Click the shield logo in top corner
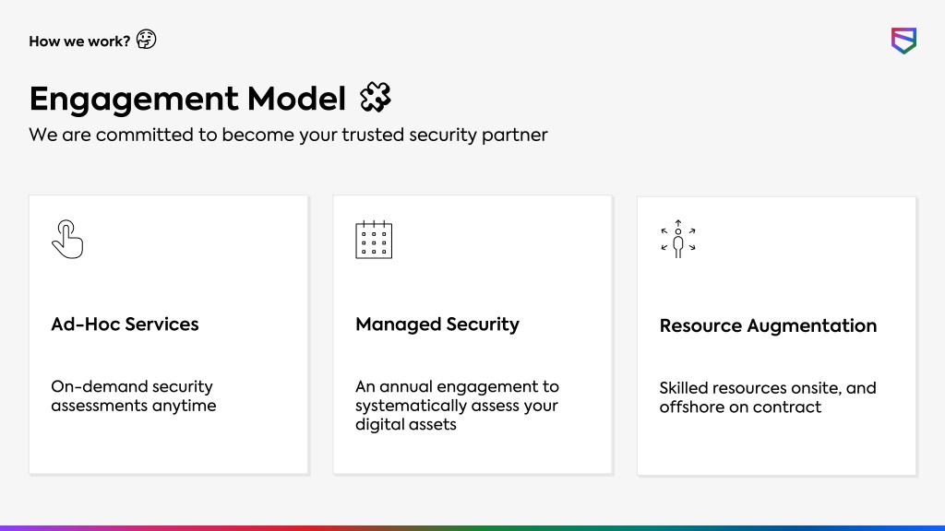This screenshot has height=531, width=945. [903, 41]
